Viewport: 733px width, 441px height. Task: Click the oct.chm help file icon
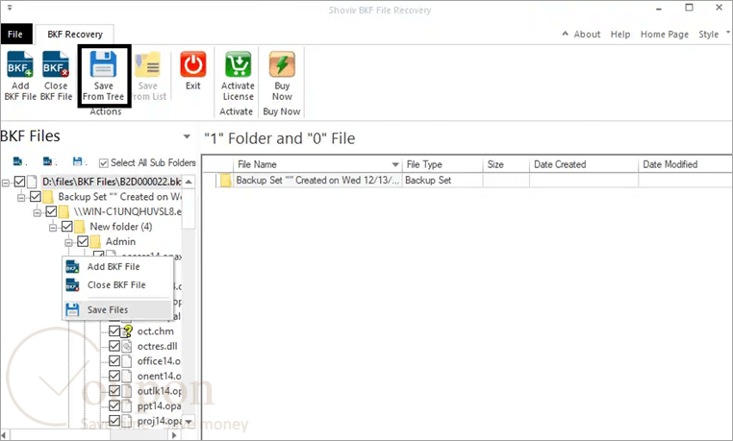127,331
